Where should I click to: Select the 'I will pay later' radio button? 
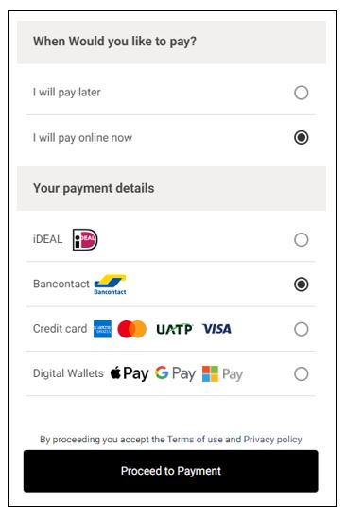point(302,93)
